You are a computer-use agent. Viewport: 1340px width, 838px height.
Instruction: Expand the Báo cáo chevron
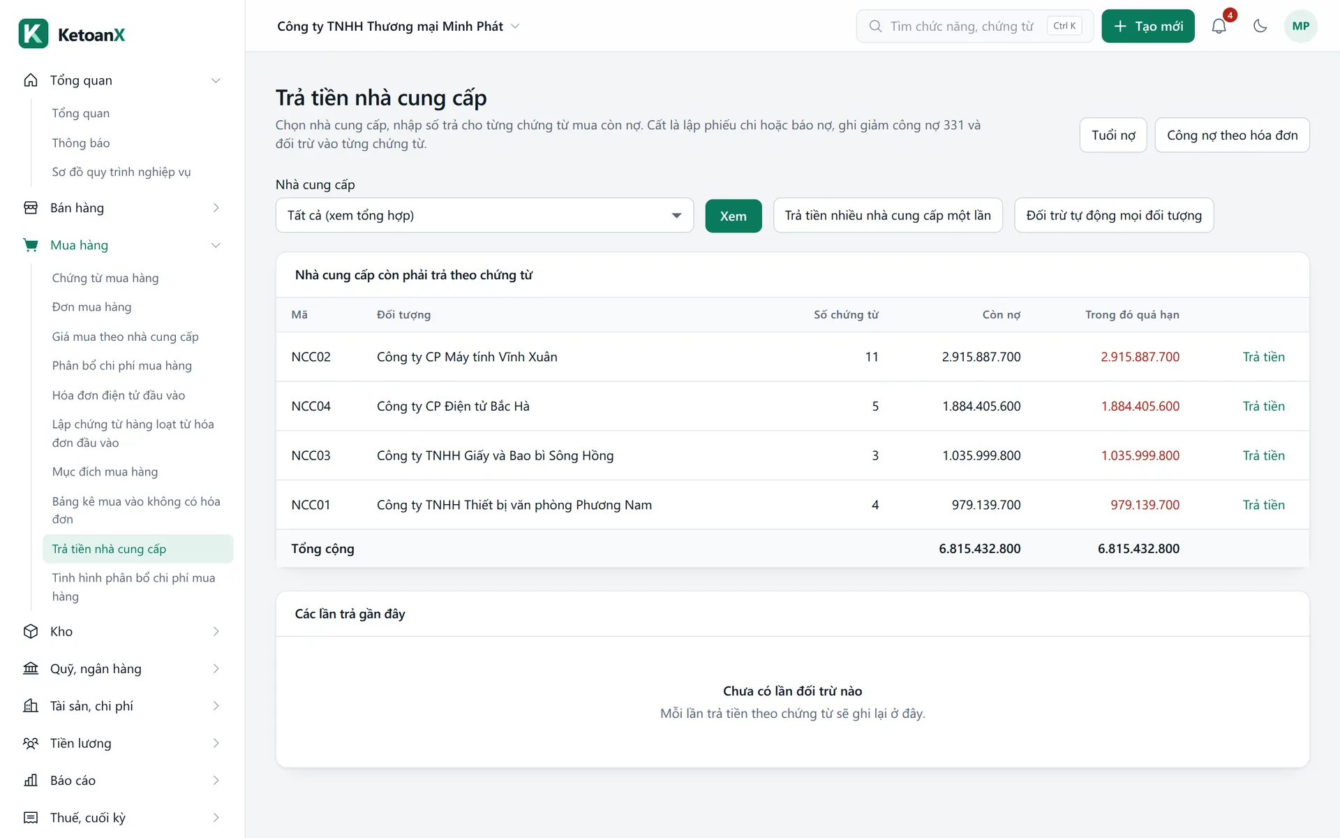click(216, 780)
